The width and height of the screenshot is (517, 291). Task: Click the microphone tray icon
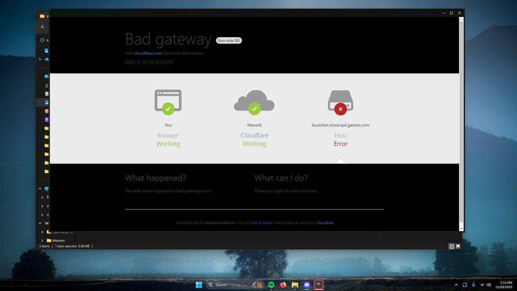(473, 285)
